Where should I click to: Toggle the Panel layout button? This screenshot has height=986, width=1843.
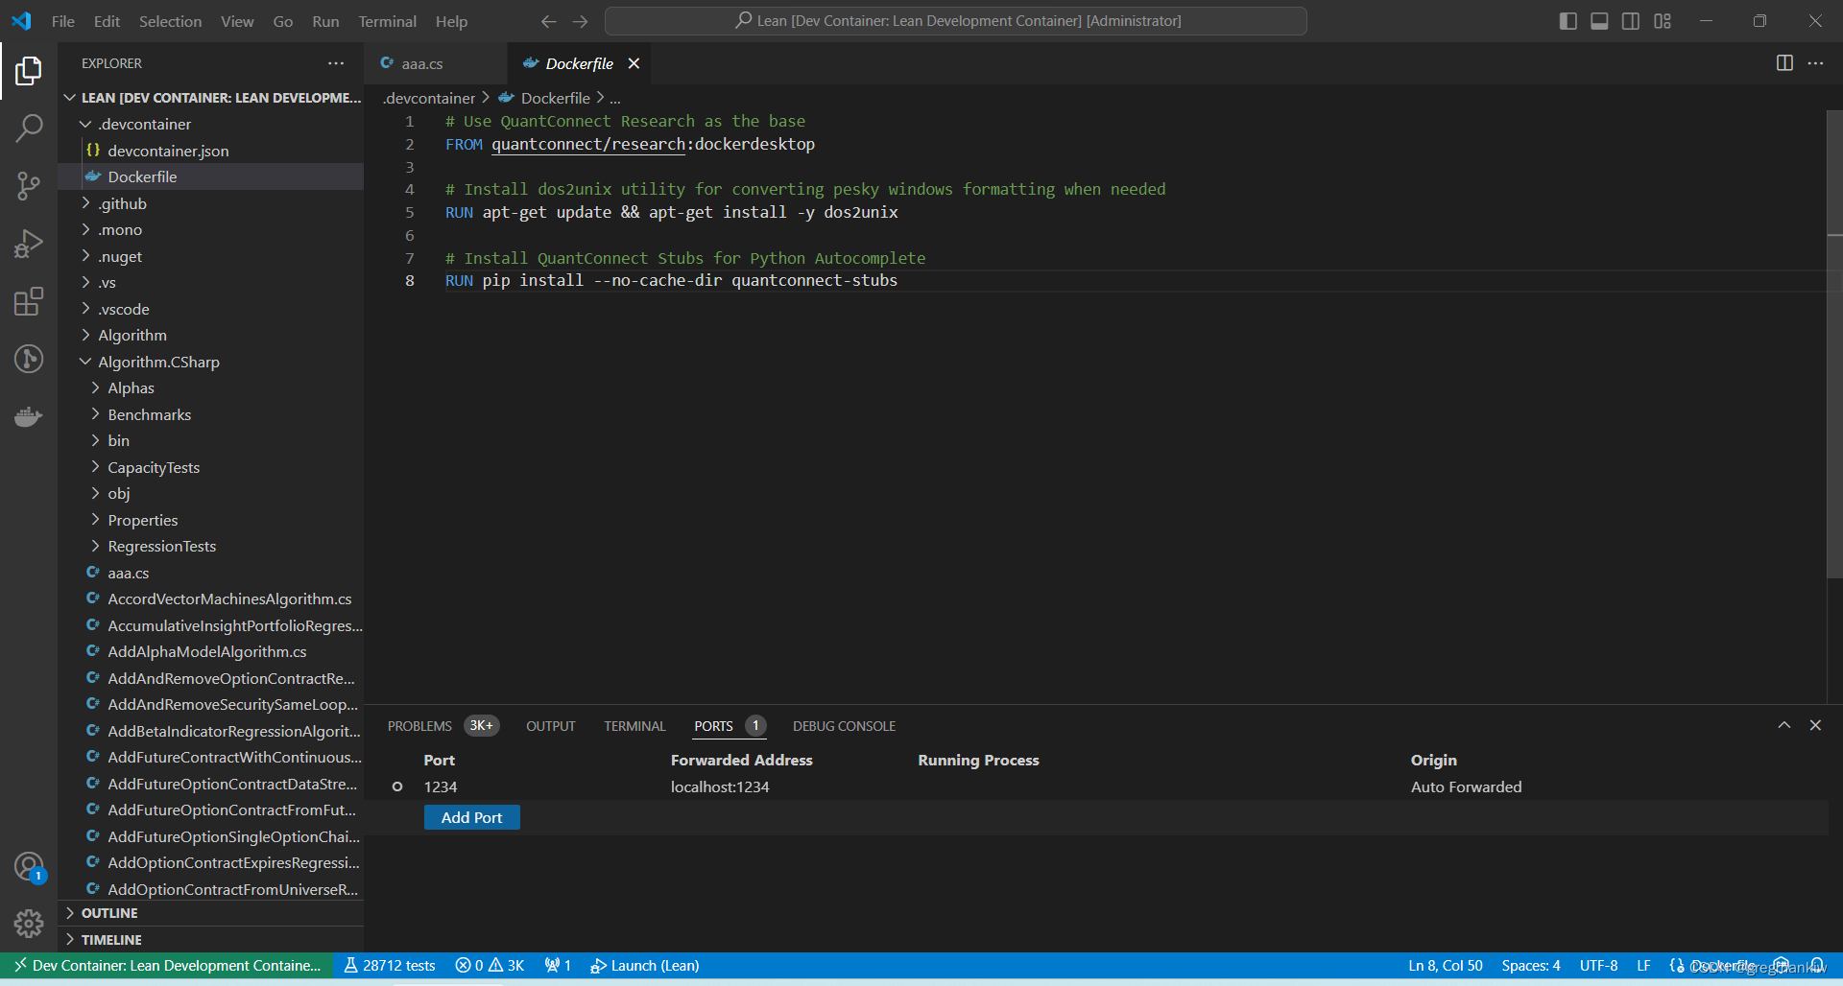click(x=1599, y=21)
